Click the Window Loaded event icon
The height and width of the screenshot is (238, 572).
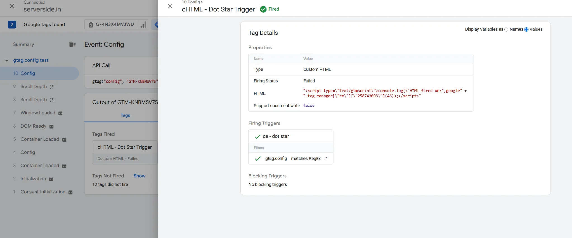(60, 113)
